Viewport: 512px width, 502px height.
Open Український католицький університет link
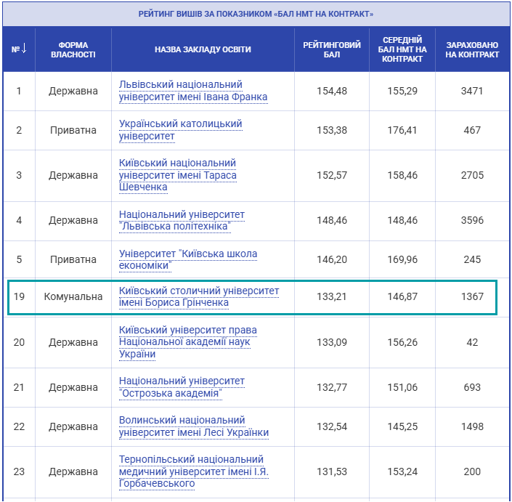180,130
